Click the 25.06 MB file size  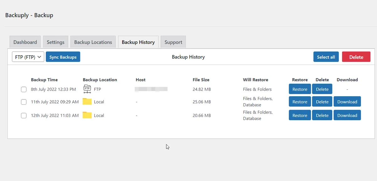pyautogui.click(x=202, y=102)
